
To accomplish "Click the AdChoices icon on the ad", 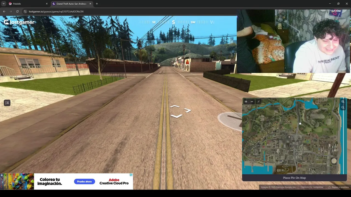I will coord(131,175).
